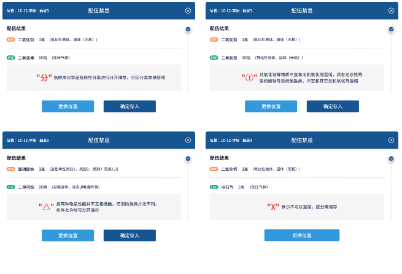Click 更换位置 in the '①' warning dialog

pos(271,106)
